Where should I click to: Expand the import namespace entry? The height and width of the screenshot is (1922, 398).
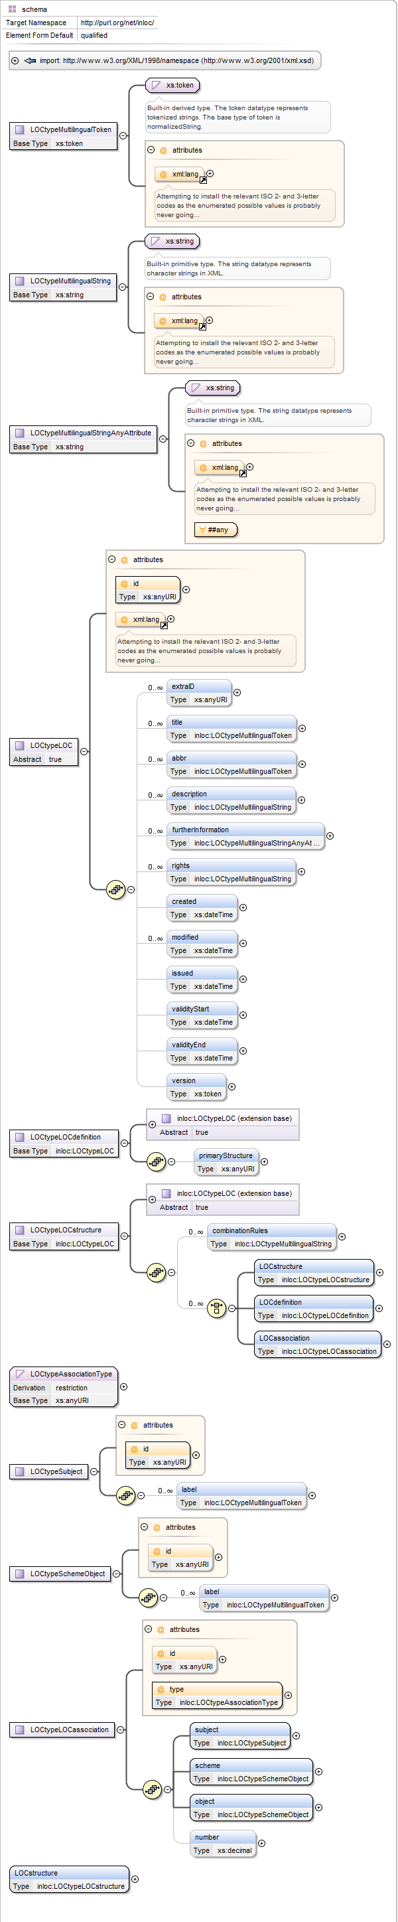click(x=15, y=60)
